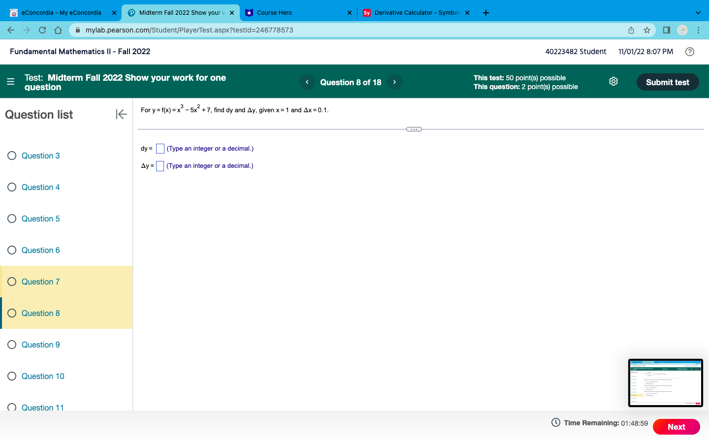Select Question 7 radio circle
709x443 pixels.
(12, 282)
